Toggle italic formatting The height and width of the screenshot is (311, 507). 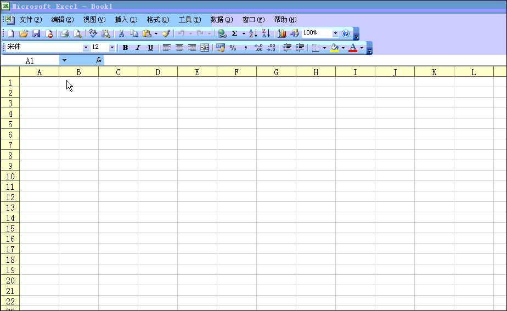click(x=138, y=48)
